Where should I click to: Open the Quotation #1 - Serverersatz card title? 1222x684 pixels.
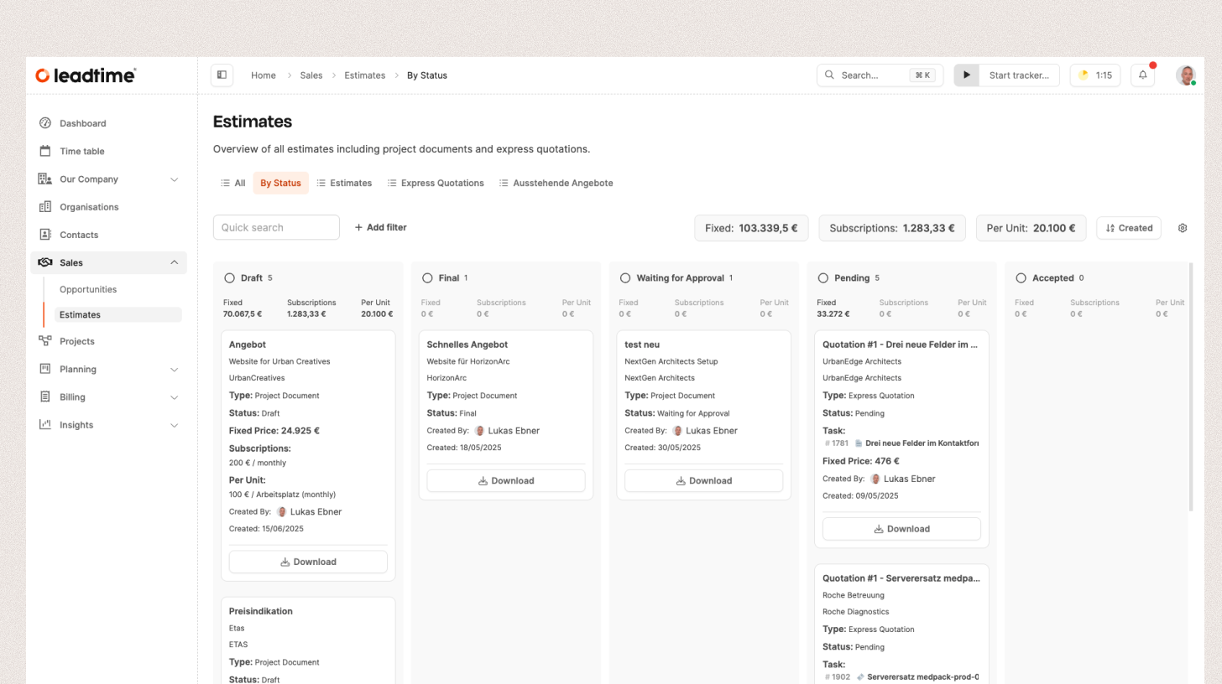(901, 578)
